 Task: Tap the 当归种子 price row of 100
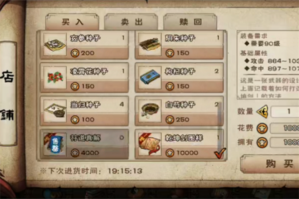pyautogui.click(x=97, y=119)
